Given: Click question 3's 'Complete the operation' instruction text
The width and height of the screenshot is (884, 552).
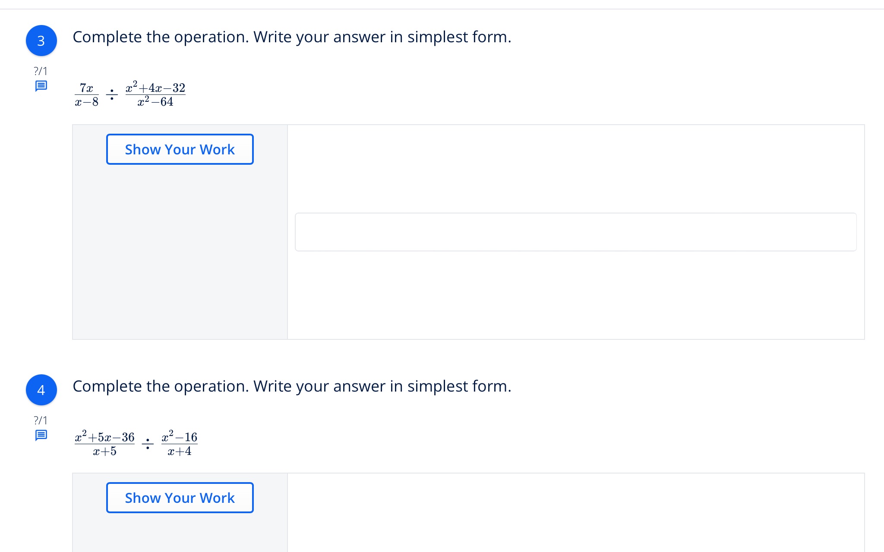Looking at the screenshot, I should [x=292, y=37].
